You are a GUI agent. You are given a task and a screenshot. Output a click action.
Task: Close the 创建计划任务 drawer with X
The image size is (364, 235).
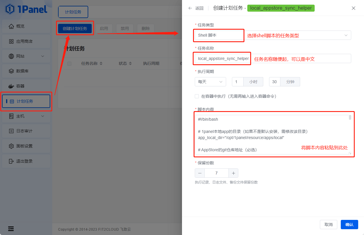coord(354,8)
